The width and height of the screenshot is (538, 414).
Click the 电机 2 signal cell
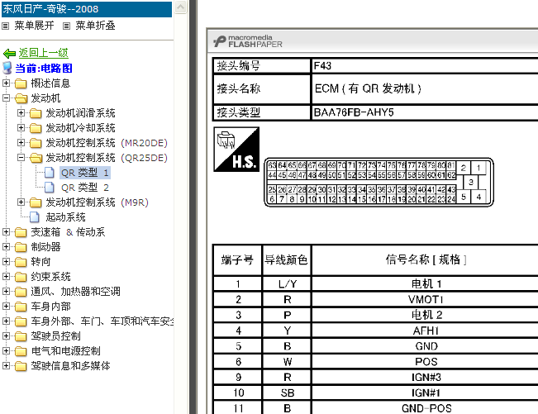[x=426, y=315]
